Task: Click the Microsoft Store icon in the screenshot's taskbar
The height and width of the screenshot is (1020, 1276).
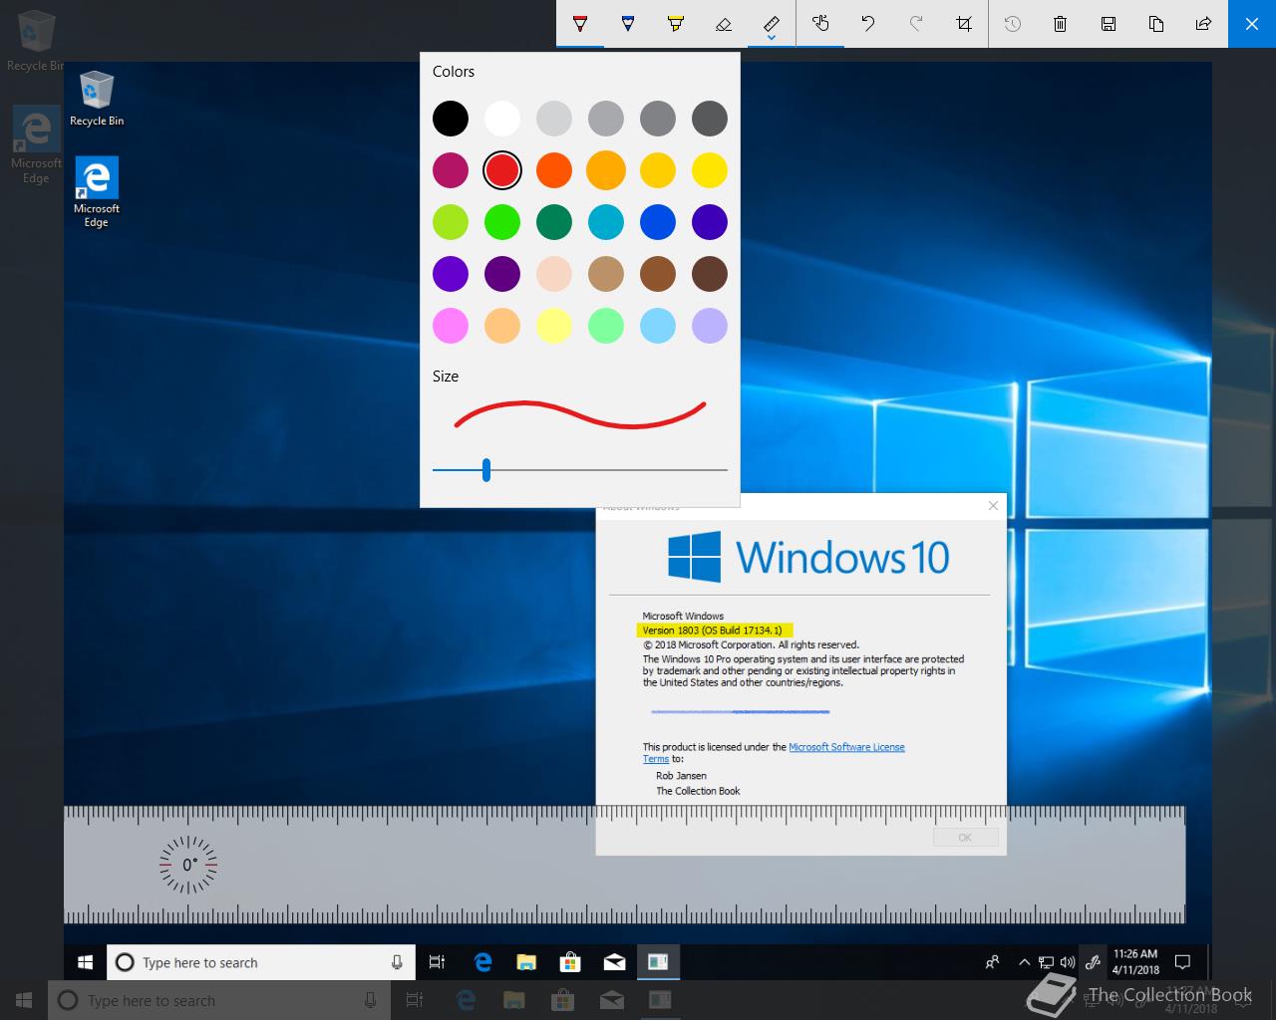Action: (x=570, y=962)
